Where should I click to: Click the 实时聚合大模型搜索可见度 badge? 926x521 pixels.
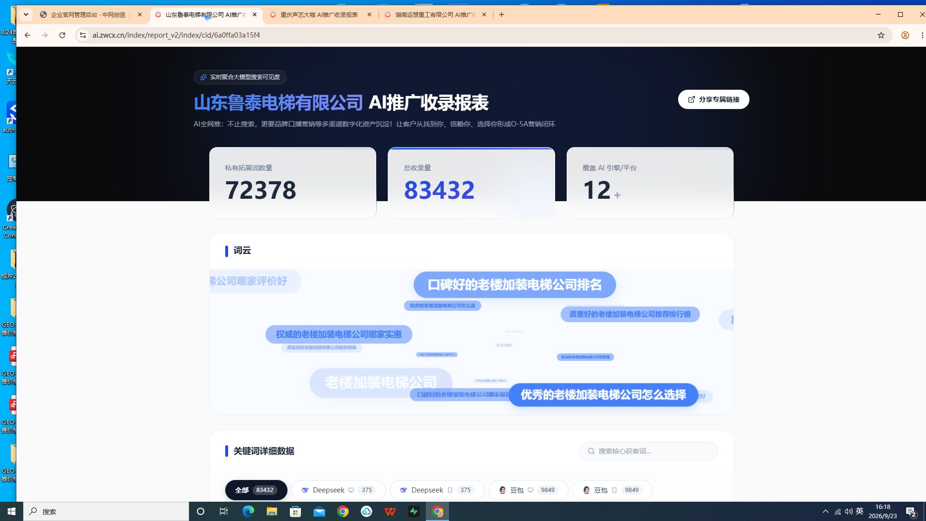[x=240, y=77]
